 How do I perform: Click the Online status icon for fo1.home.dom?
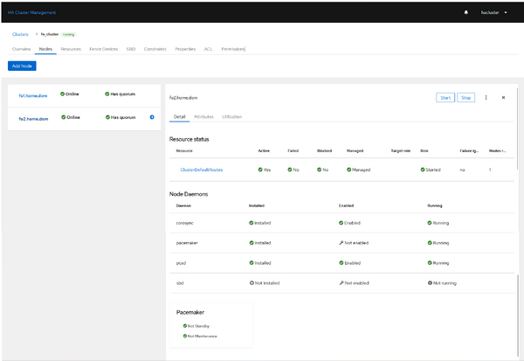pyautogui.click(x=63, y=94)
